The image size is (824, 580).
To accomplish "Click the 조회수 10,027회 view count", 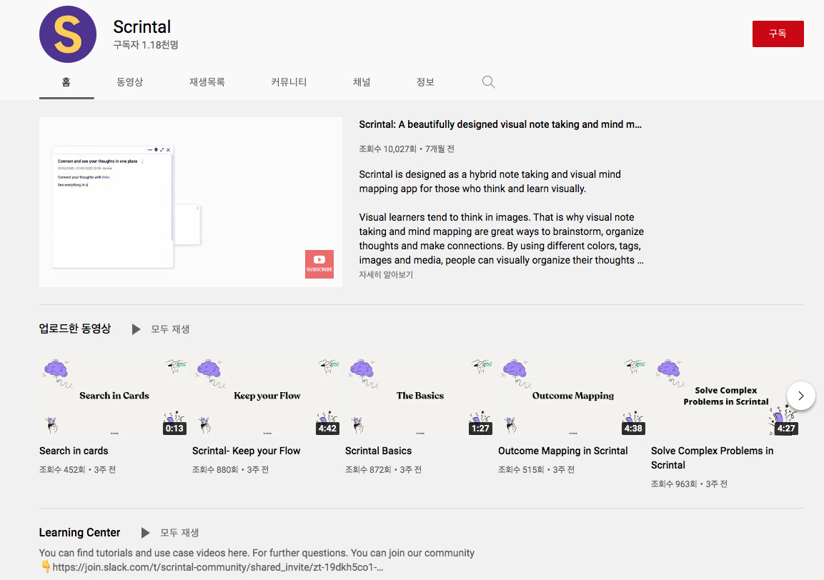I will (387, 149).
